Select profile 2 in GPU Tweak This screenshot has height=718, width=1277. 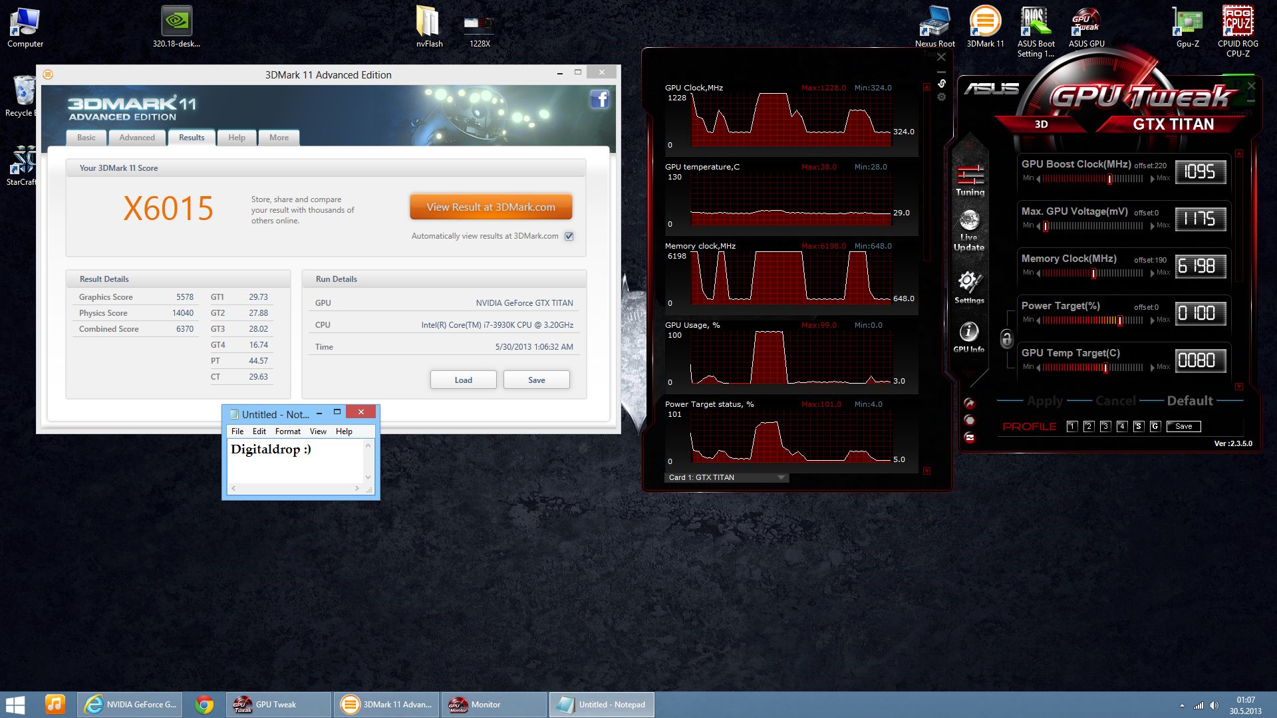point(1088,427)
